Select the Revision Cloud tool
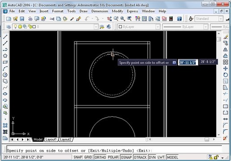 click(x=5, y=81)
